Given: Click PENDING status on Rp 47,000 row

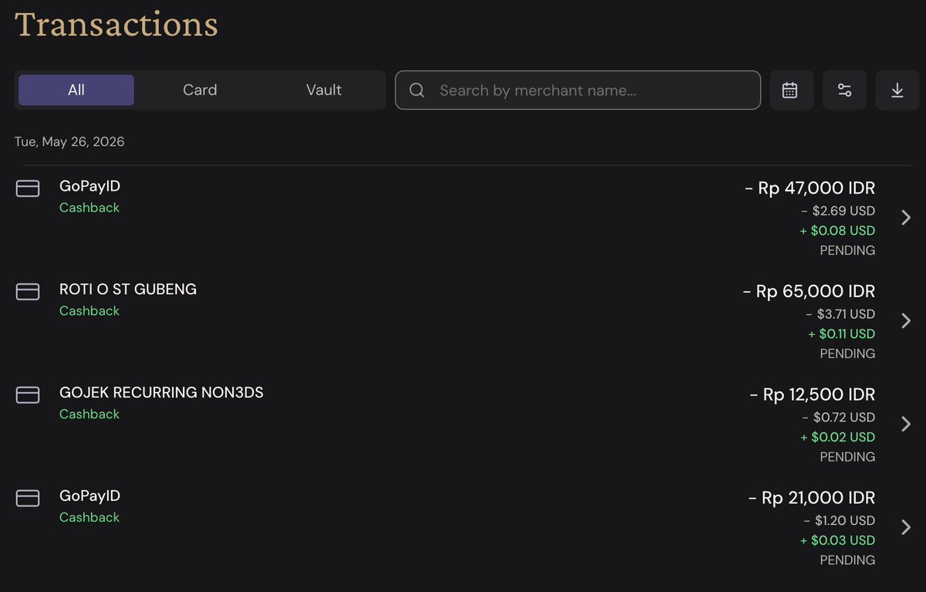Looking at the screenshot, I should (847, 251).
